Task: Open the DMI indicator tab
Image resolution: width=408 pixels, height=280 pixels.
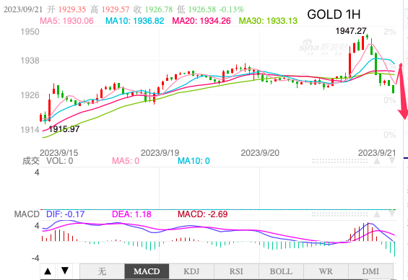Action: (370, 271)
